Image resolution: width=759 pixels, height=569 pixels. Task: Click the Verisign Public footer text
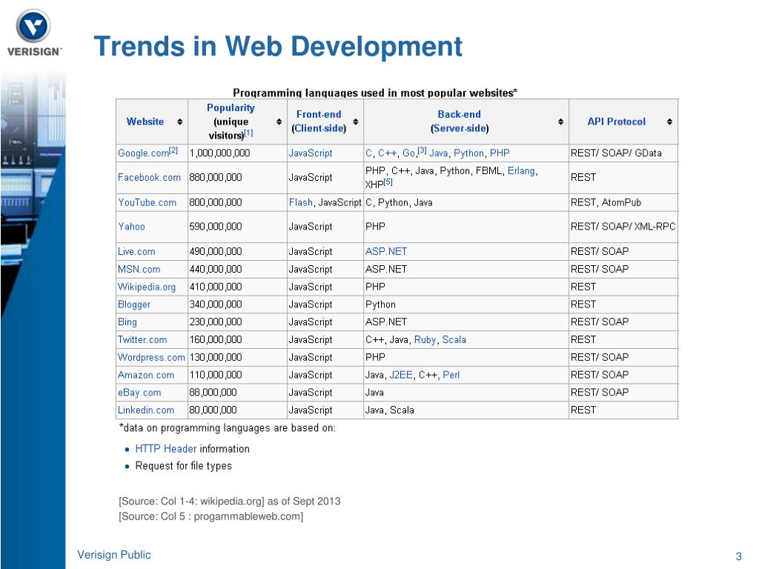point(113,555)
